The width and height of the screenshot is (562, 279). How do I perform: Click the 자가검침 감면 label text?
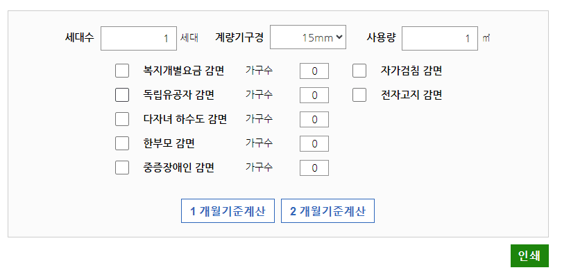pos(411,71)
